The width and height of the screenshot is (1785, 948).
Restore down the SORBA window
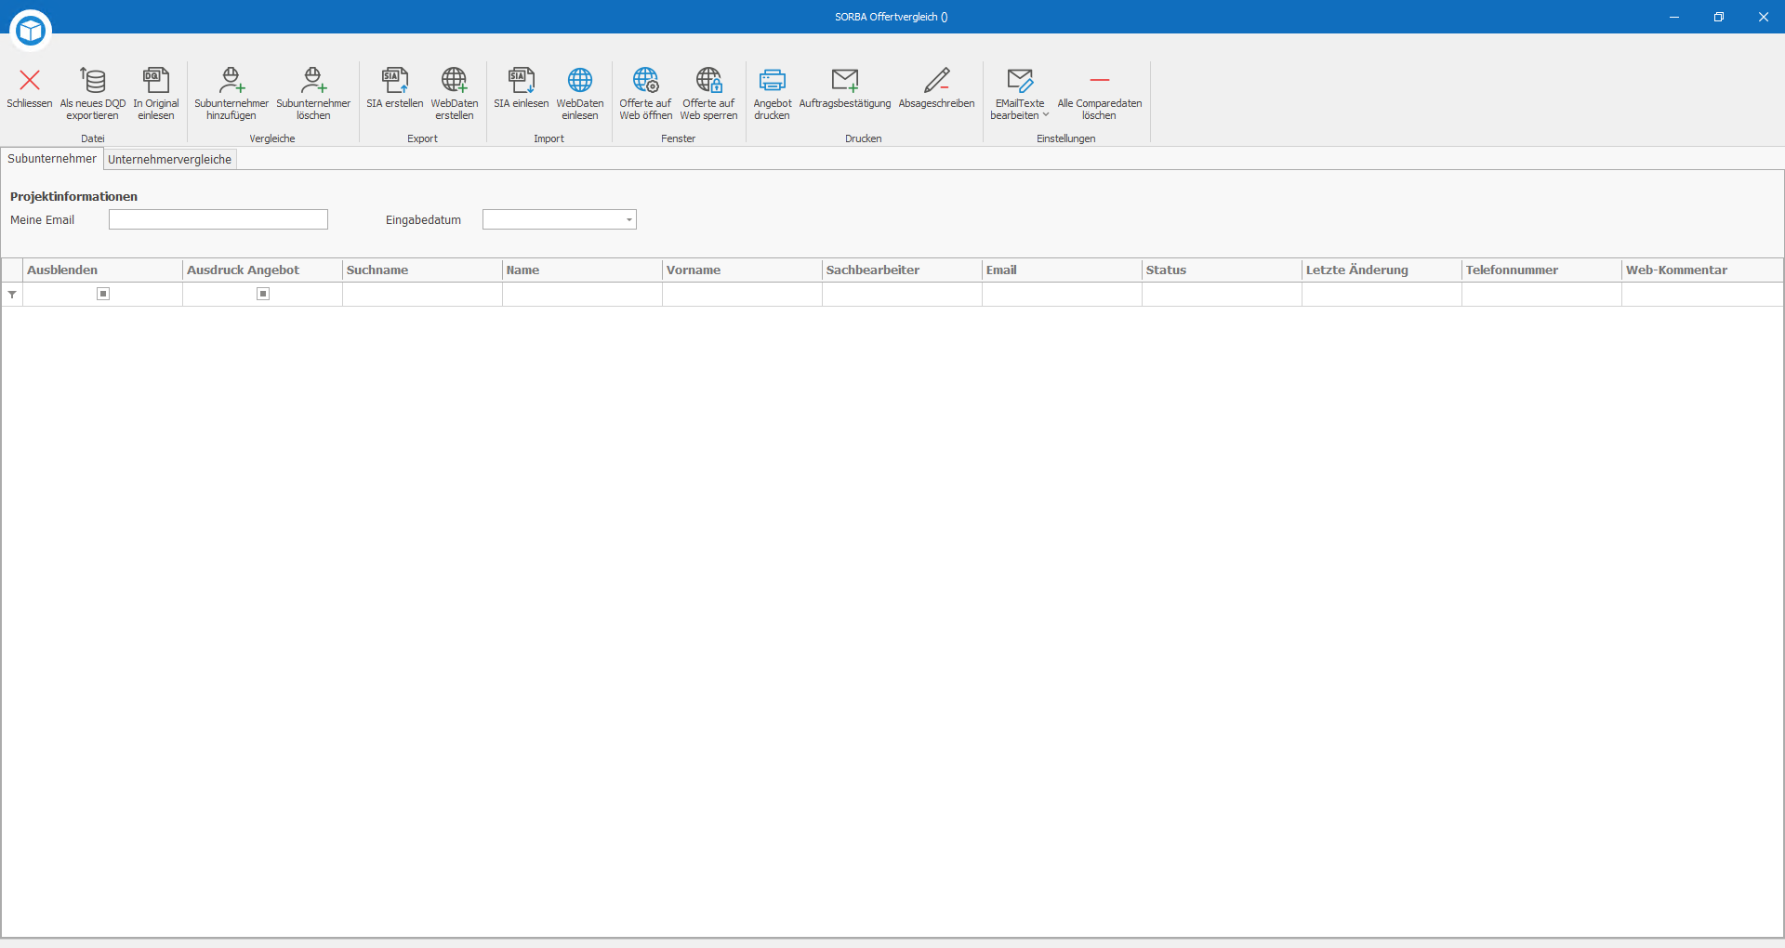click(x=1718, y=17)
